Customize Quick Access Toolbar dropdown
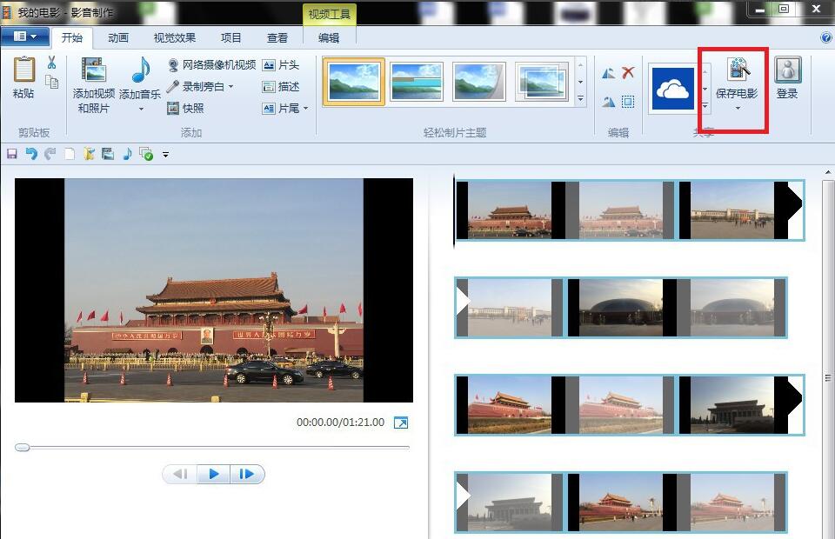Viewport: 835px width, 539px height. pos(165,155)
